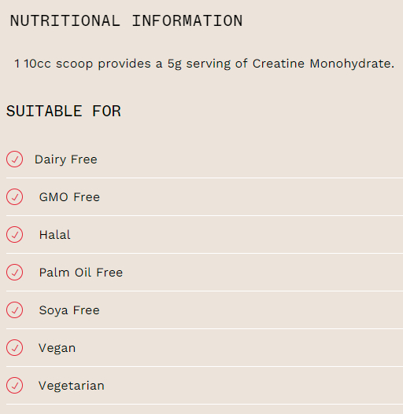Click the checkmark icon beside Dairy Free
Viewport: 403px width, 414px height.
[x=14, y=159]
